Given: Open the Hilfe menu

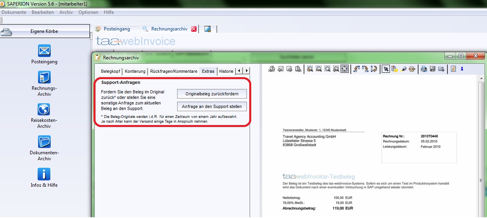Looking at the screenshot, I should (x=109, y=12).
